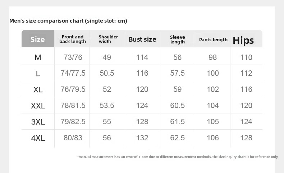Click the chart title text
Viewport: 284px width, 173px height.
tap(68, 21)
